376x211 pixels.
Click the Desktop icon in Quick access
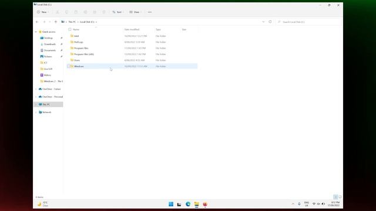pos(42,38)
